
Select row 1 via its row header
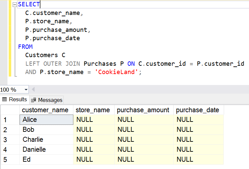click(9, 120)
